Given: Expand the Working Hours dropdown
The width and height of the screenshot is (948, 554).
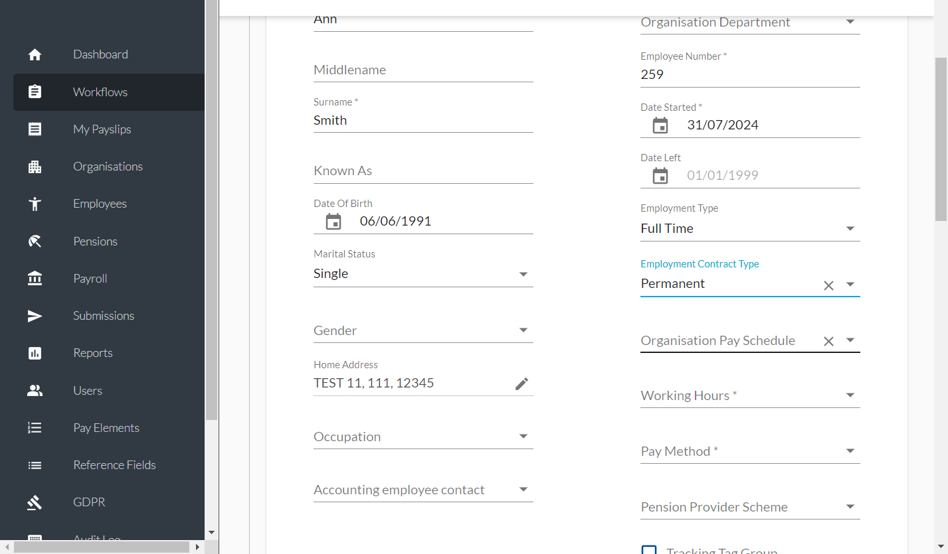Looking at the screenshot, I should [x=850, y=395].
